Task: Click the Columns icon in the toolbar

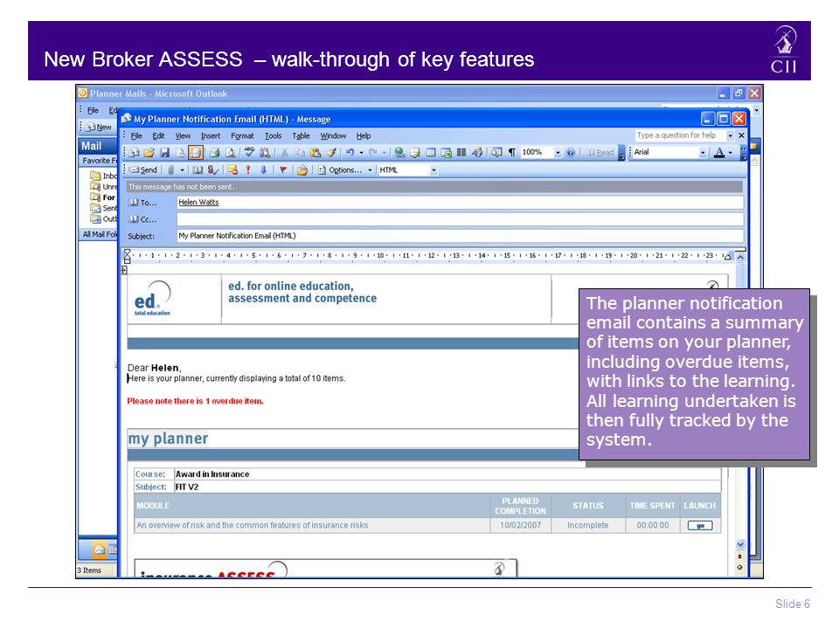Action: (461, 153)
